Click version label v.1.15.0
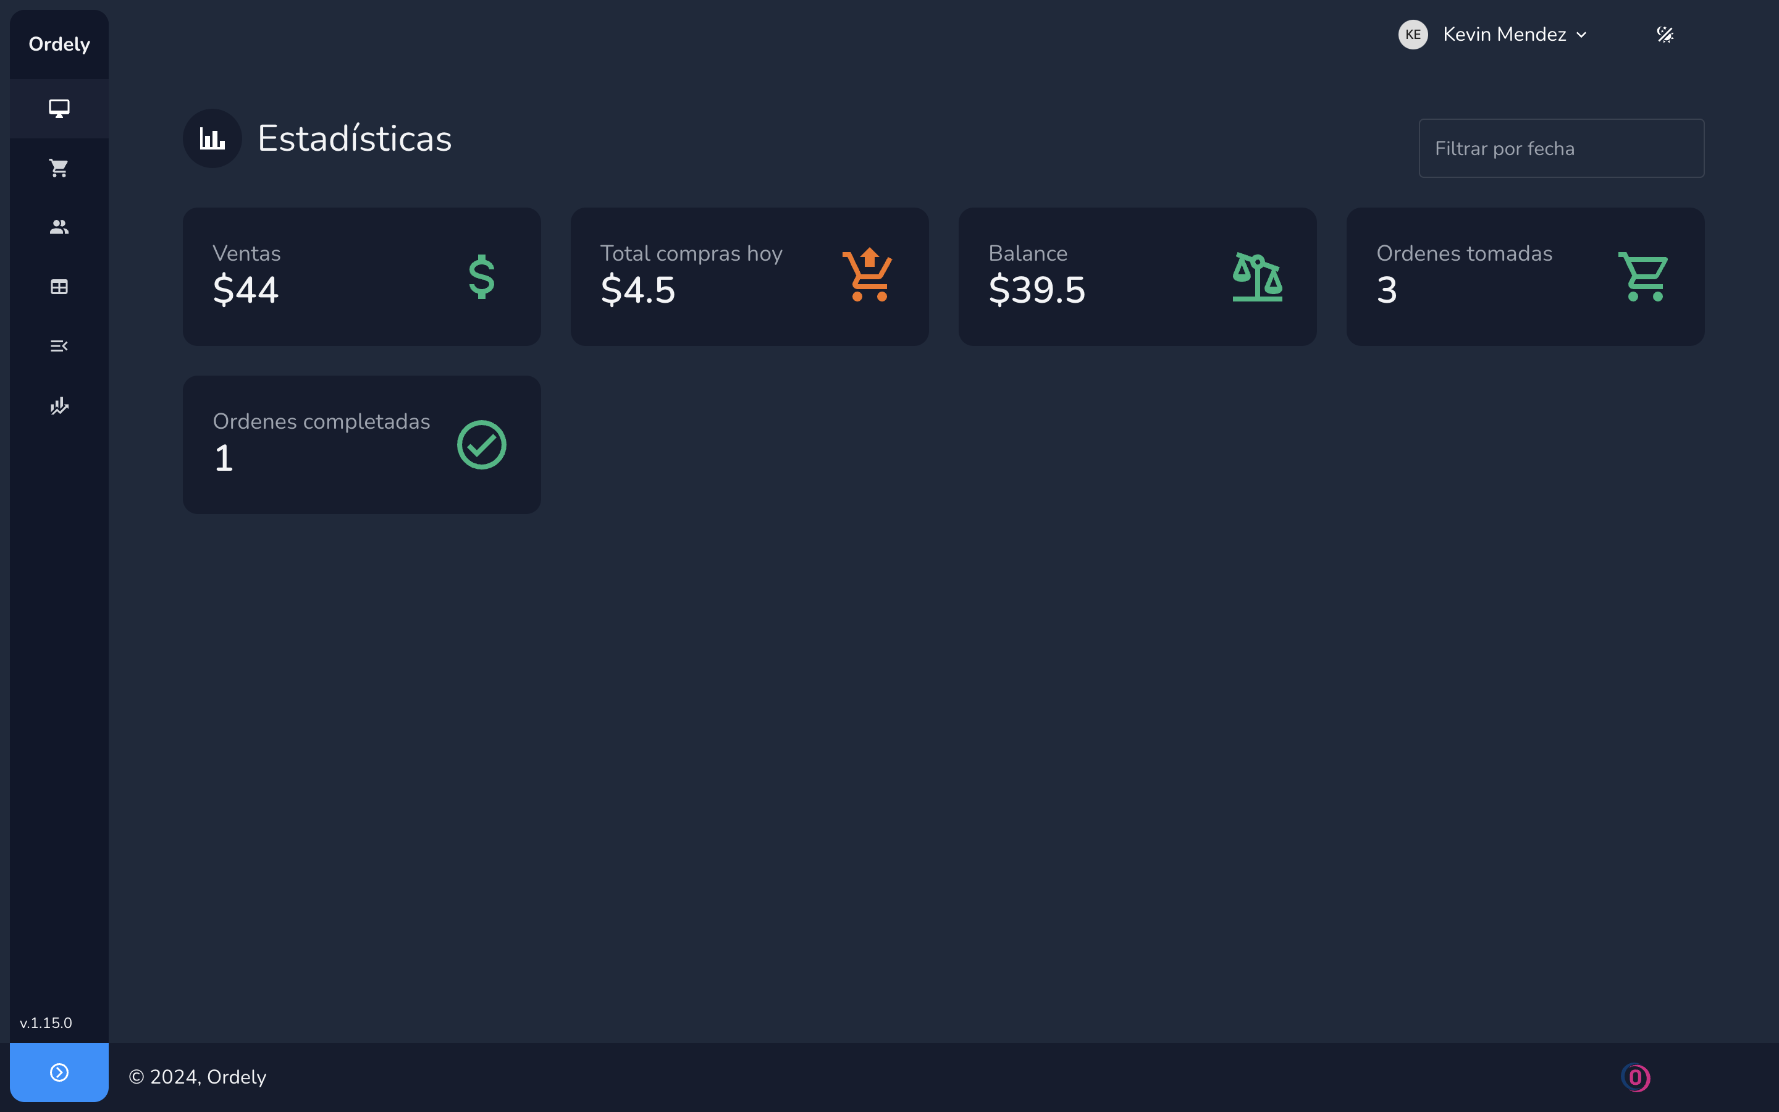 46,1022
